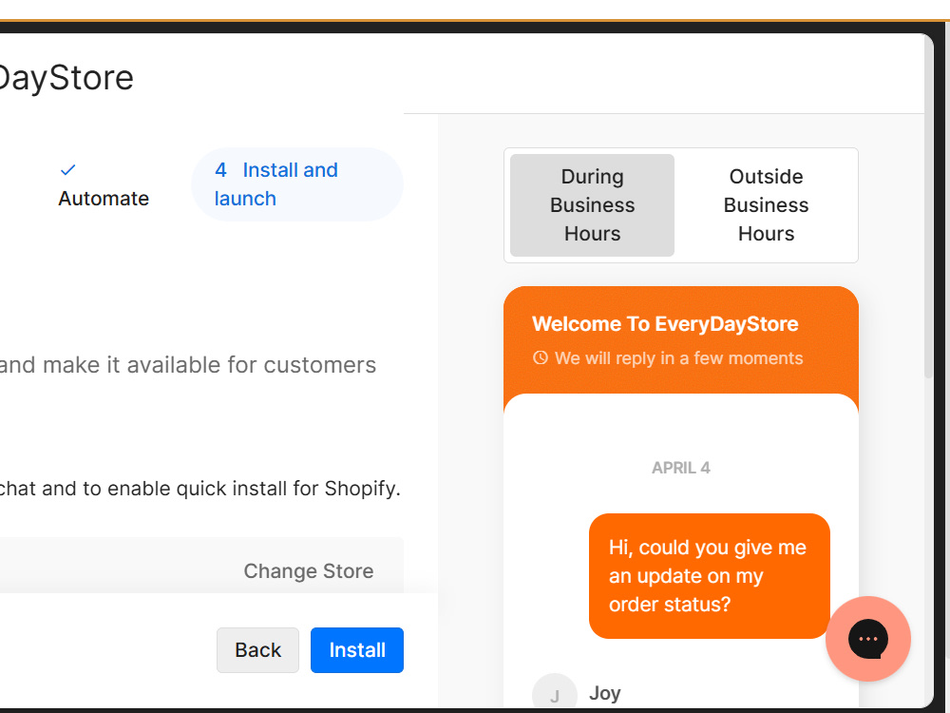Click the 'We will reply in a few moments' text
Screen dimensions: 950x713
(678, 357)
